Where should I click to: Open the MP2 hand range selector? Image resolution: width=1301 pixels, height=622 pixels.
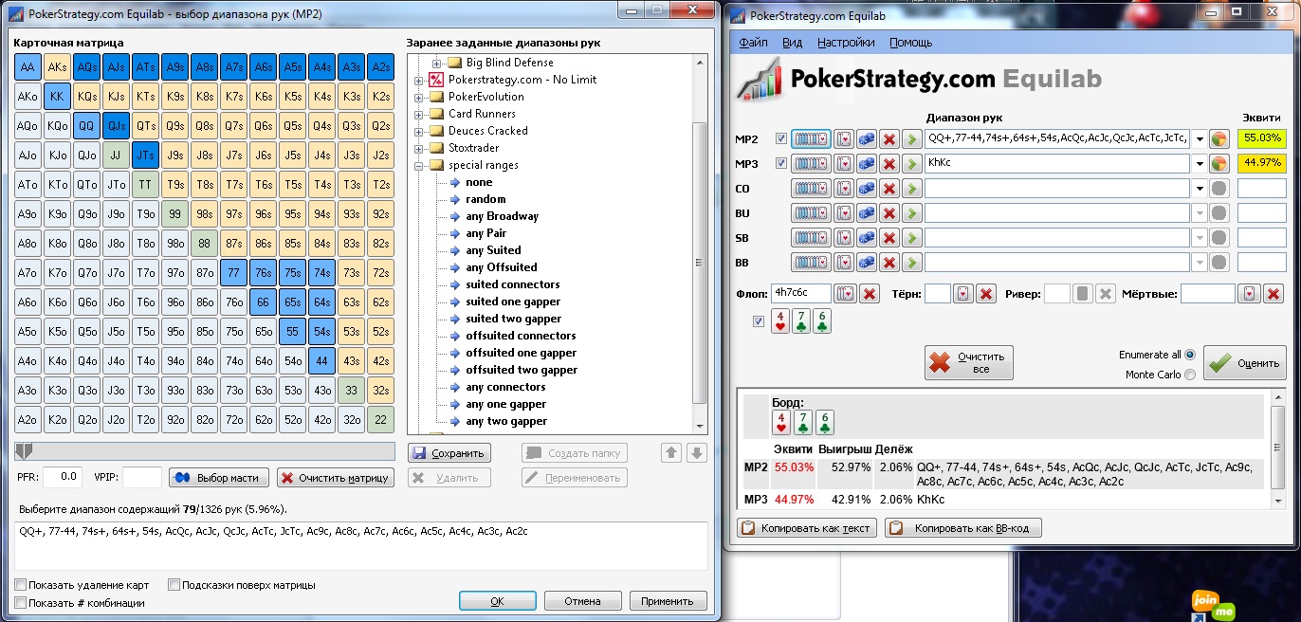[811, 138]
